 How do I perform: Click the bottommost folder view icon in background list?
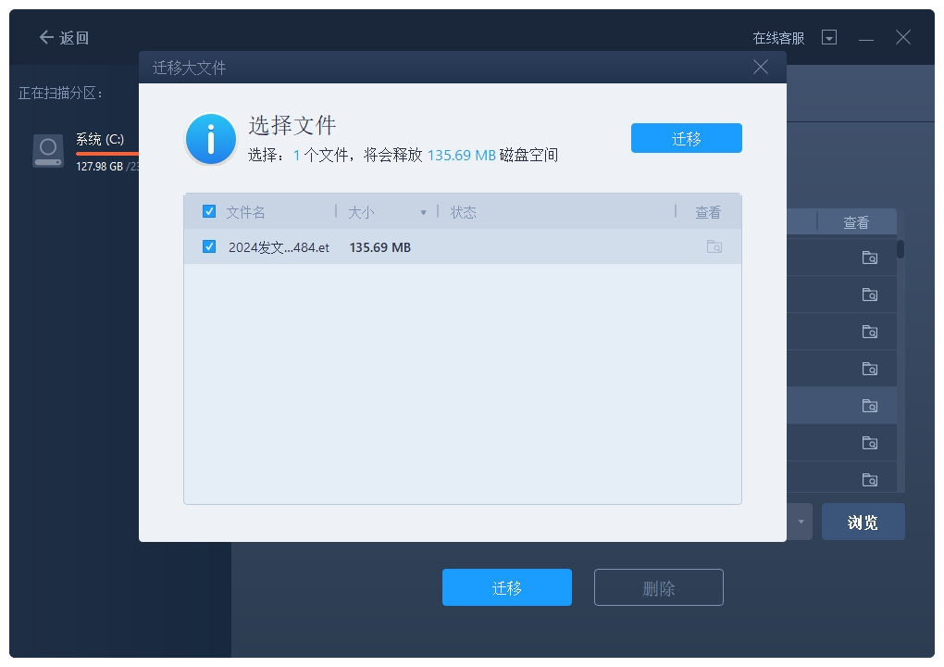pyautogui.click(x=869, y=480)
